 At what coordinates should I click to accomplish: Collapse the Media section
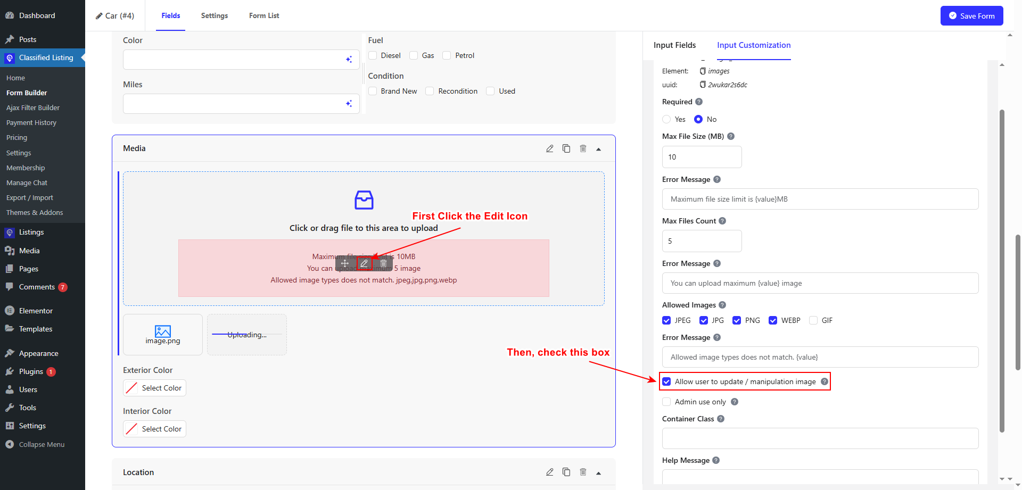599,149
